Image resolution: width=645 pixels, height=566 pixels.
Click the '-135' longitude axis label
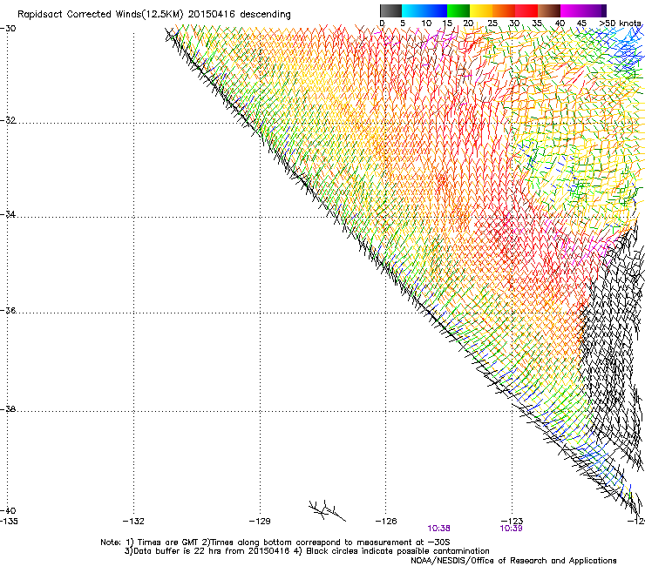point(9,522)
